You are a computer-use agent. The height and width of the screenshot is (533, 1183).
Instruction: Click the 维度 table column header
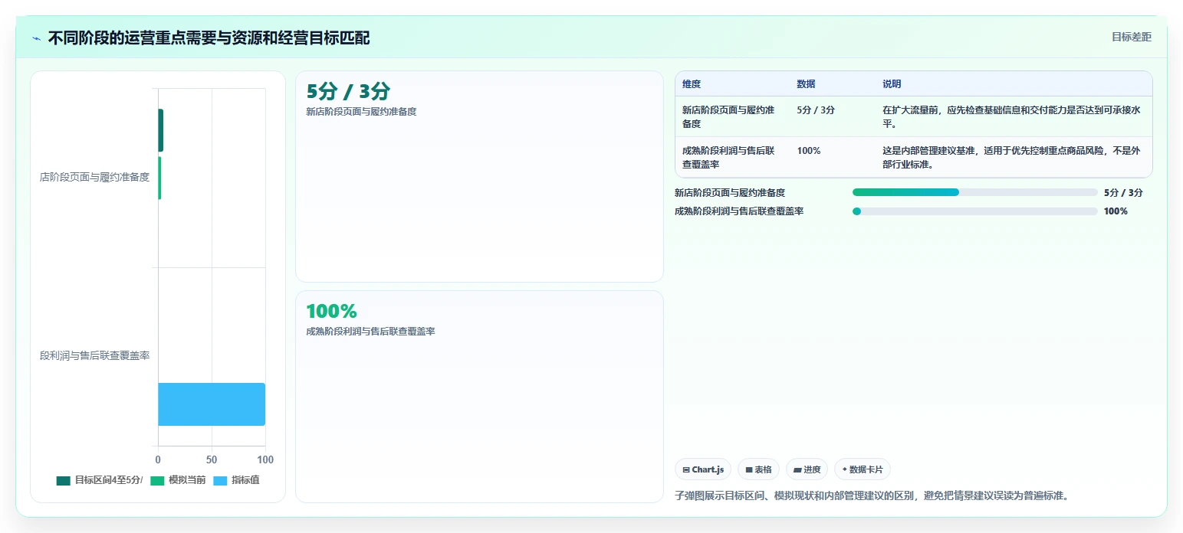692,84
